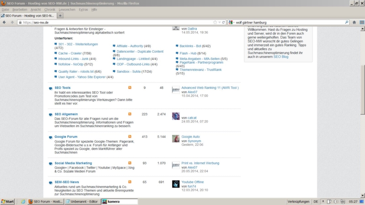Click the RSS feed icon for Google Forum
This screenshot has width=365, height=205.
(130, 137)
